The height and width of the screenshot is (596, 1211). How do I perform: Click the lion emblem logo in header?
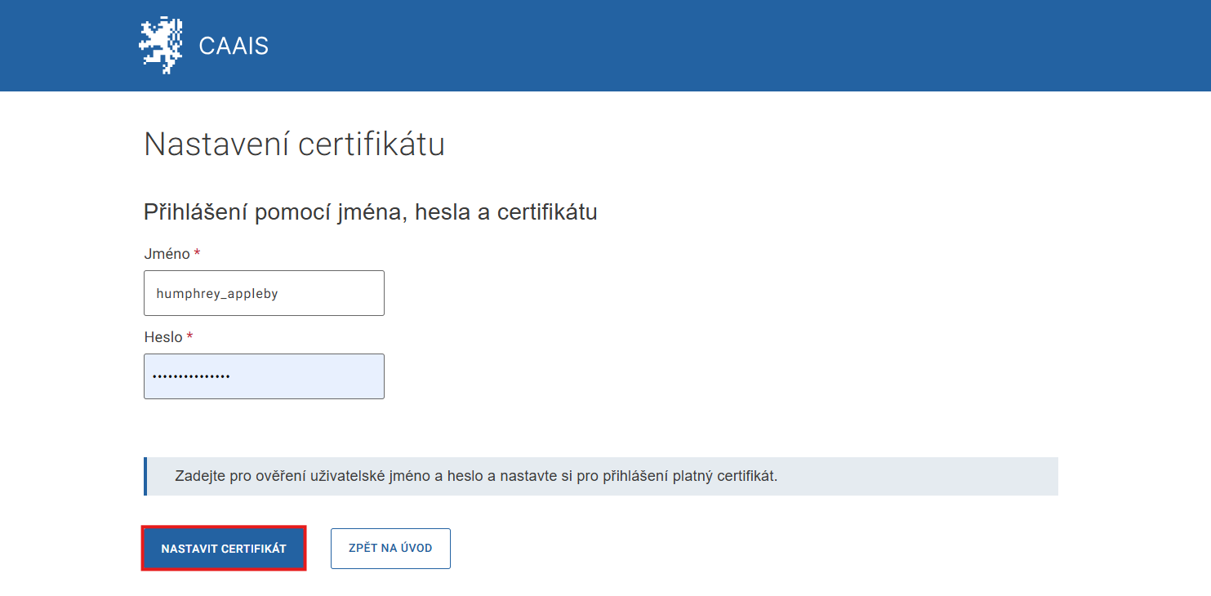point(160,46)
